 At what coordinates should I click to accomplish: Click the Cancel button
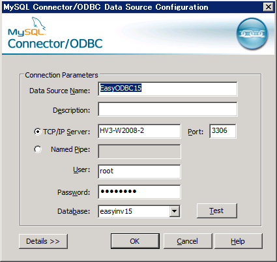coord(188,241)
